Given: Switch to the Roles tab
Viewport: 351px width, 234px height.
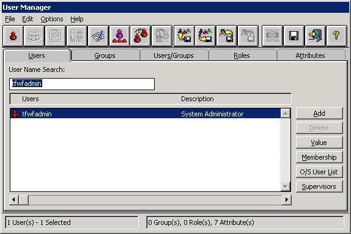Looking at the screenshot, I should pos(242,55).
